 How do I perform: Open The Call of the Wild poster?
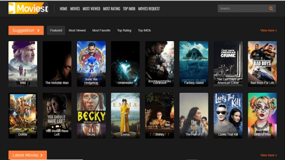(23, 64)
